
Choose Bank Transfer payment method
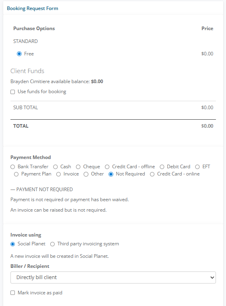(x=13, y=167)
